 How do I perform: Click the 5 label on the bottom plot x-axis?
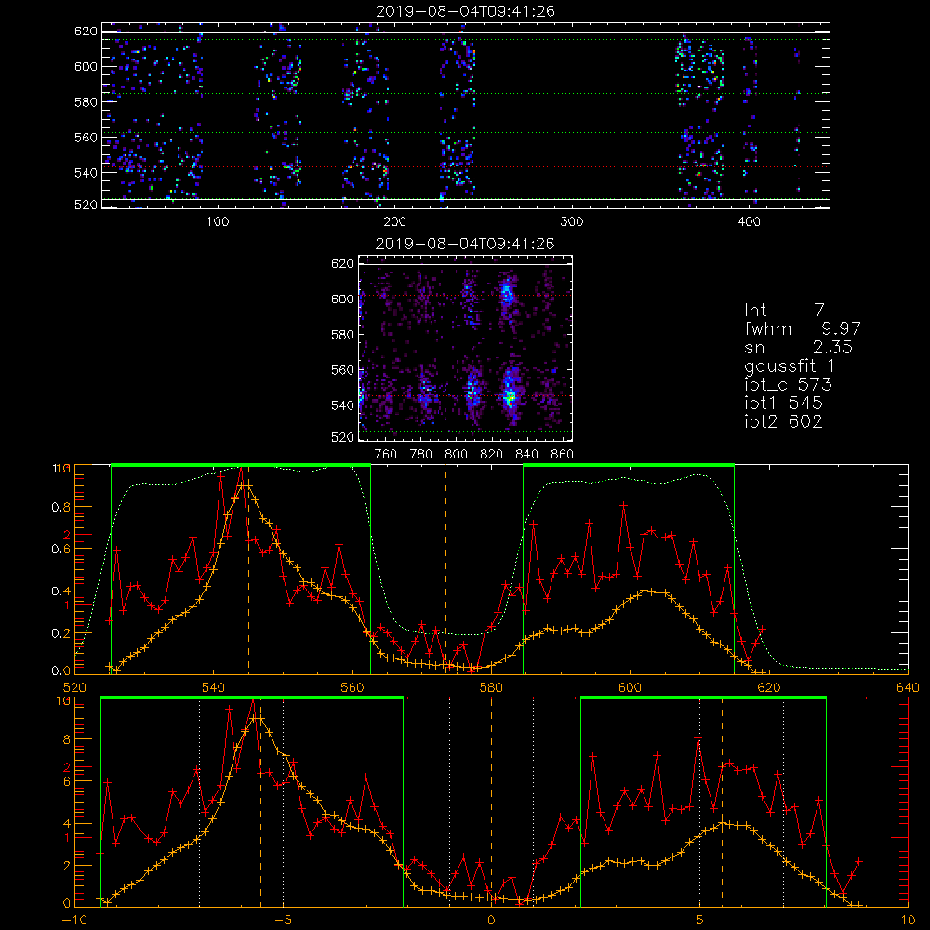tap(700, 921)
